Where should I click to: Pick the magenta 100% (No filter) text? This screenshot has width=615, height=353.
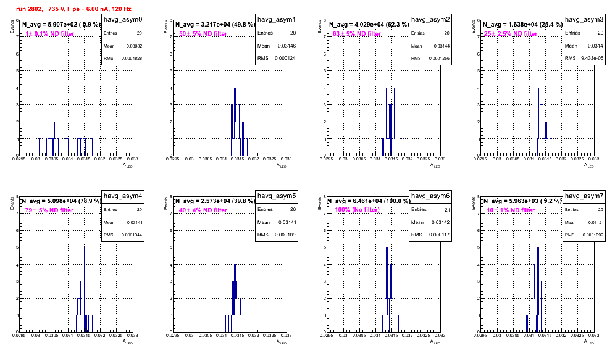(357, 210)
